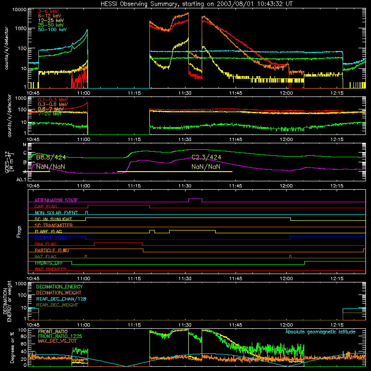This screenshot has height=371, width=371.
Task: Click the HESSI Observing Summary title
Action: 196,4
